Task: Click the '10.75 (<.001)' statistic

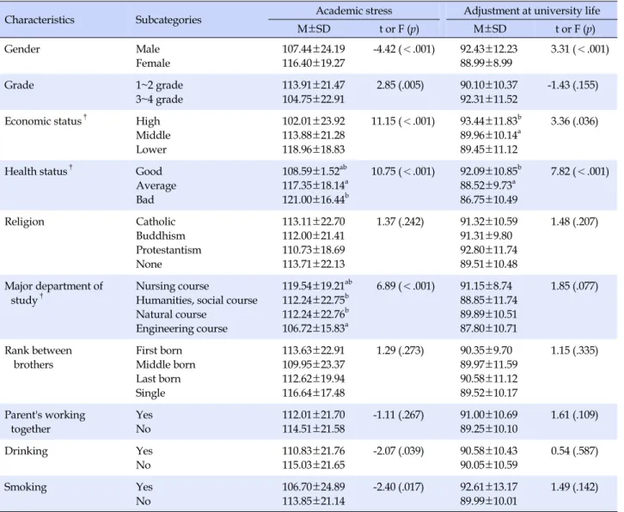Action: pyautogui.click(x=403, y=172)
